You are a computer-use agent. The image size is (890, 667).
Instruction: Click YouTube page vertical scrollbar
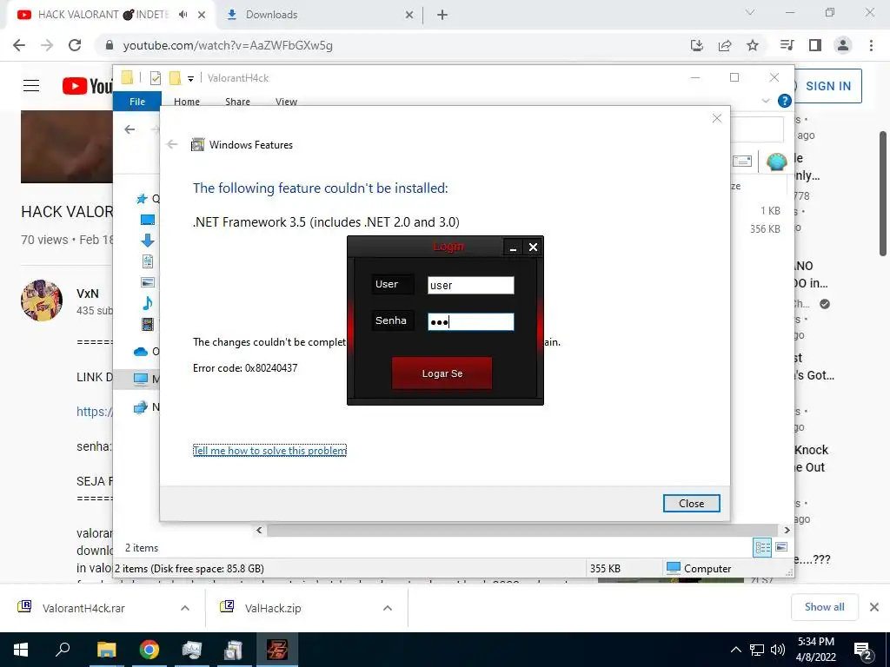[883, 194]
